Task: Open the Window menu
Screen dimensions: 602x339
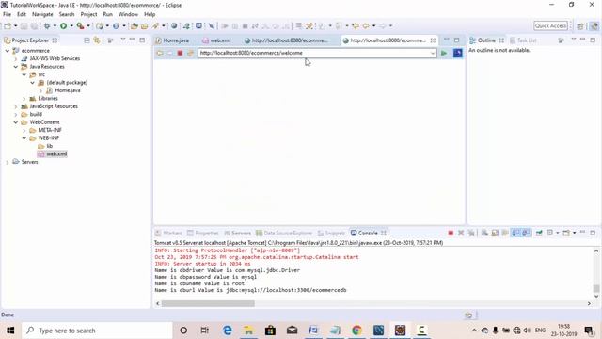Action: [128, 14]
